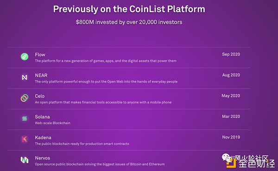Open the Kadena project title
This screenshot has height=171, width=278.
[x=43, y=138]
